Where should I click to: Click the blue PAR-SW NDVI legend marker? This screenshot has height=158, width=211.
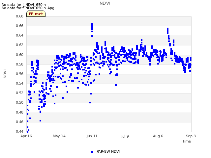pos(92,152)
